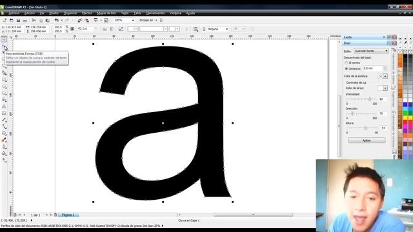Image resolution: width=413 pixels, height=232 pixels.
Task: Pick the no-color X swatch in palette
Action: pos(400,52)
